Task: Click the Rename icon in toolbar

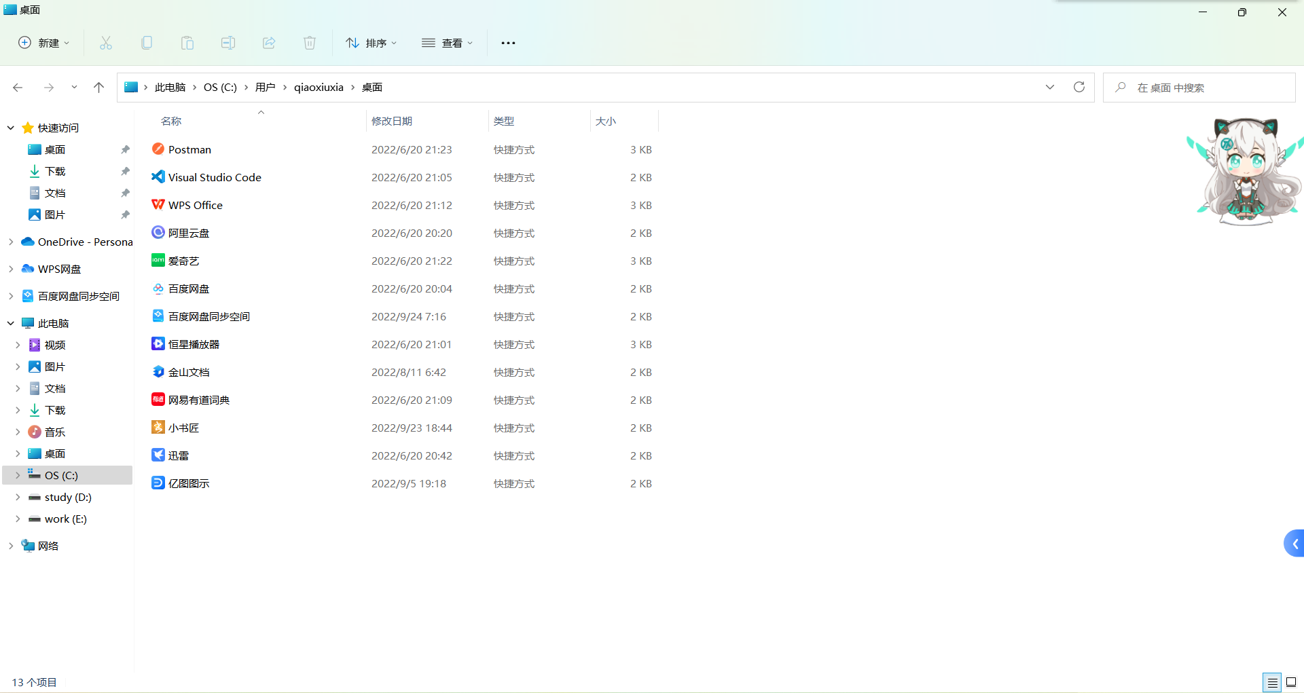Action: pos(228,43)
